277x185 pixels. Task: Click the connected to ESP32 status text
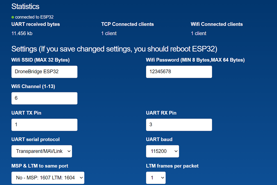(x=34, y=17)
